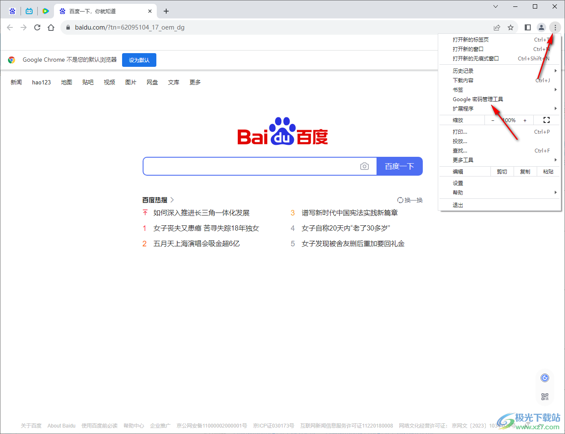The width and height of the screenshot is (565, 434).
Task: Select 打开新的标签页 menu item
Action: pyautogui.click(x=500, y=39)
